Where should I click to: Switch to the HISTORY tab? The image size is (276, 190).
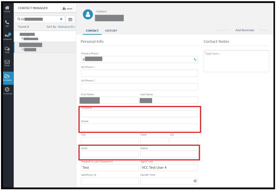click(111, 31)
